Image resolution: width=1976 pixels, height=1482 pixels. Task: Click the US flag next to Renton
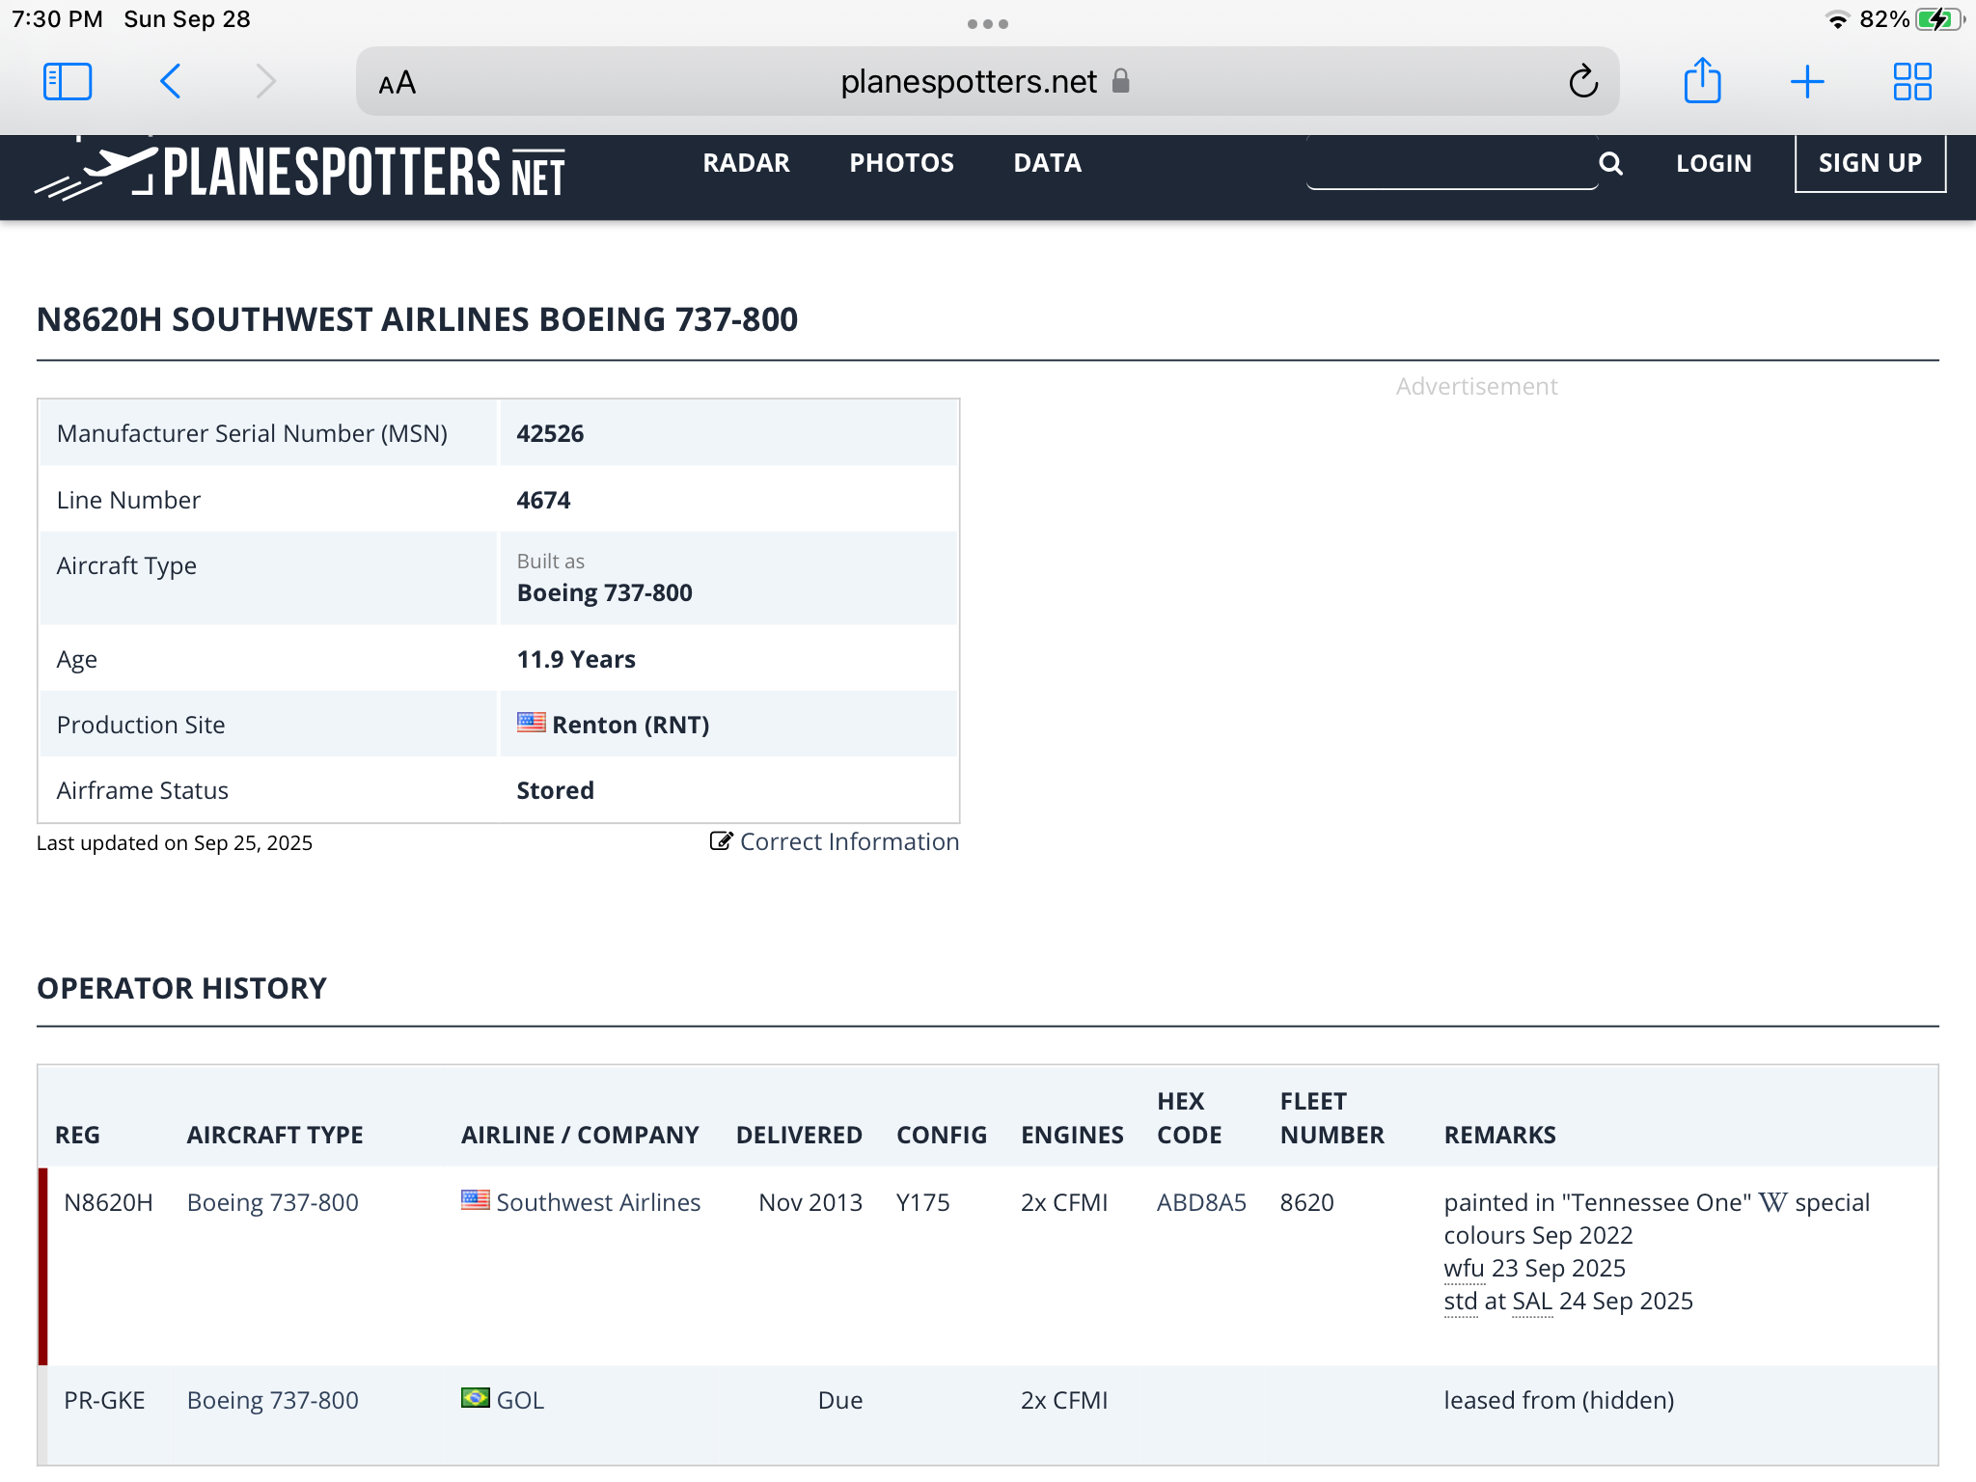[x=531, y=723]
